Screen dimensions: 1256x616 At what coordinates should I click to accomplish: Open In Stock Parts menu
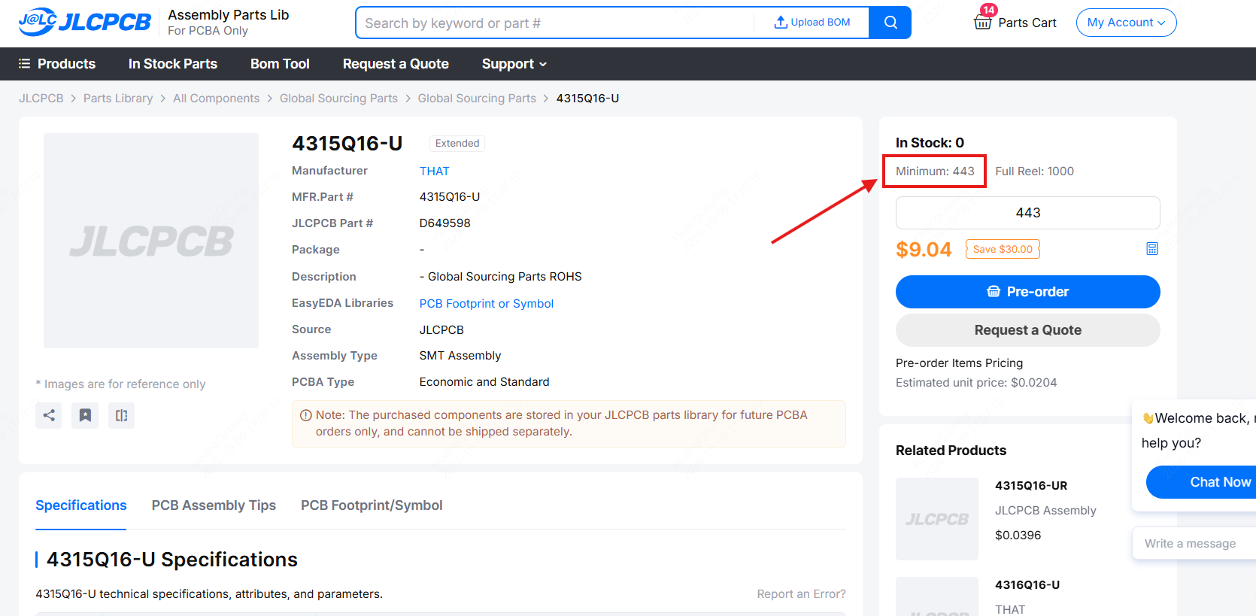pos(173,64)
